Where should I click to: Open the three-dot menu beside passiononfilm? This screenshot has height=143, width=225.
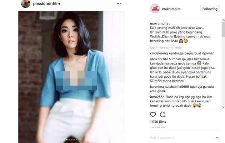click(119, 4)
